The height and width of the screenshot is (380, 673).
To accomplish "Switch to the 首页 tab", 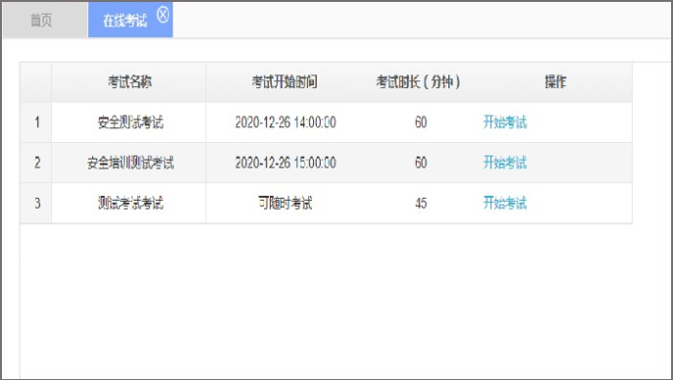I will coord(45,21).
